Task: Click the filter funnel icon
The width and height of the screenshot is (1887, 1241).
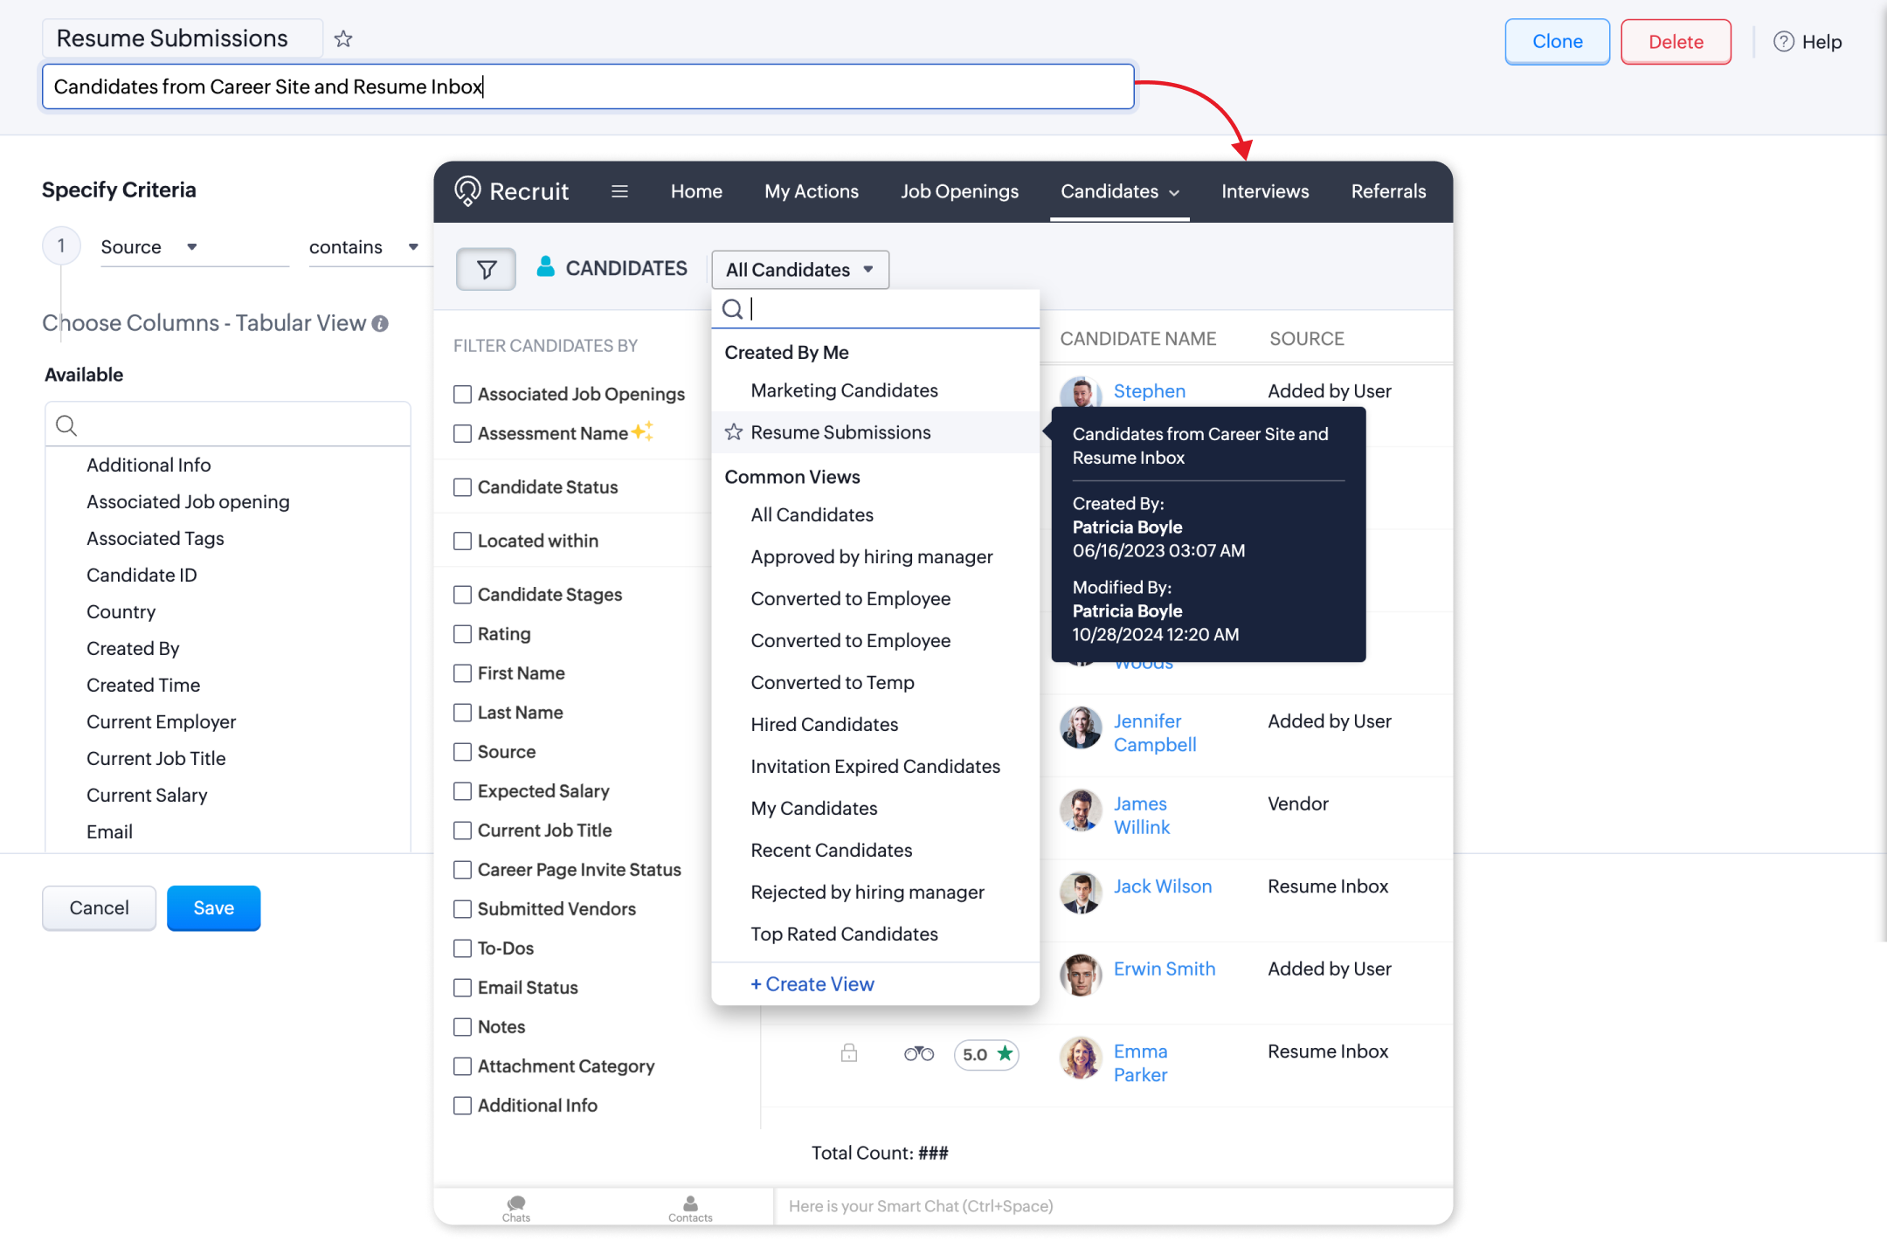Action: point(487,269)
